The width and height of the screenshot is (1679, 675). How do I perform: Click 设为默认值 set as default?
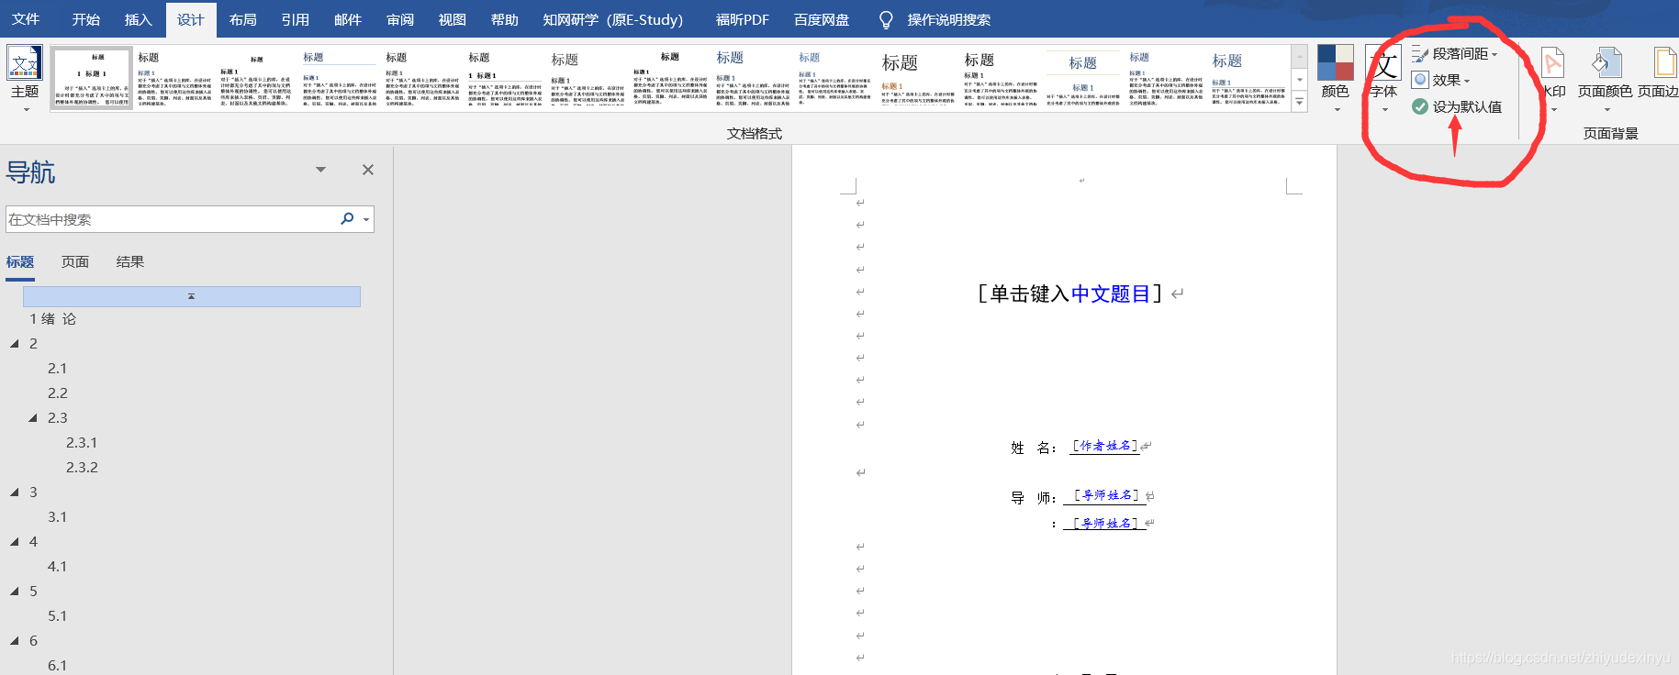1457,106
